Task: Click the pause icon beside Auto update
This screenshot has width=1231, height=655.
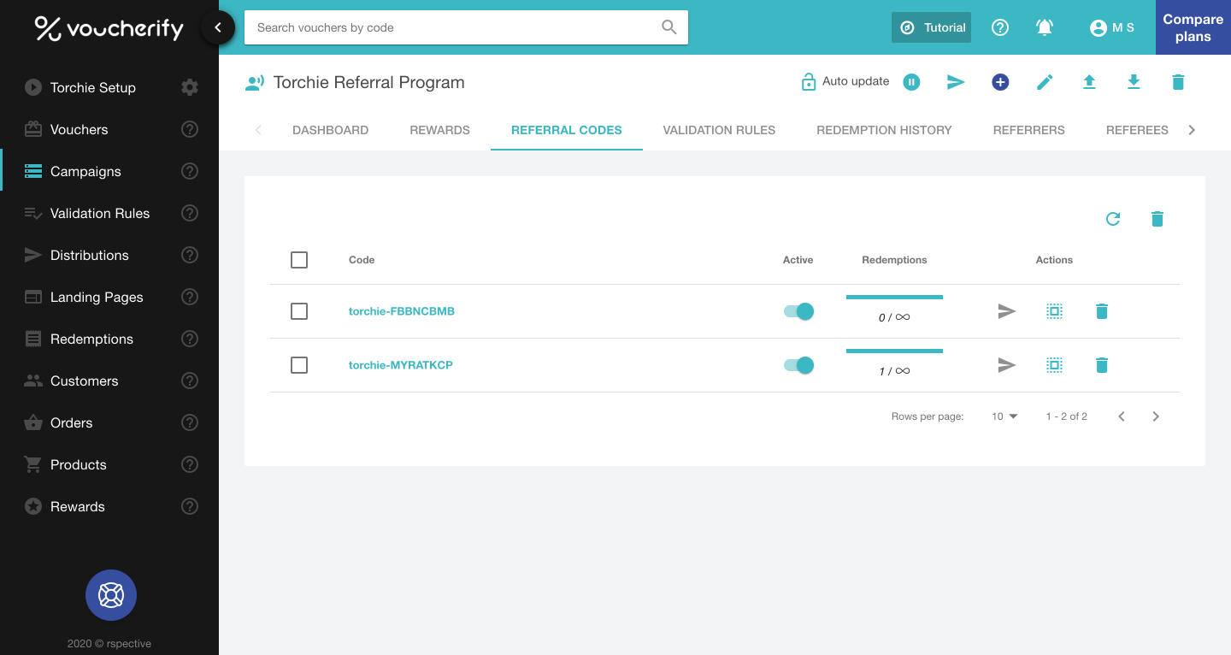Action: [x=911, y=82]
